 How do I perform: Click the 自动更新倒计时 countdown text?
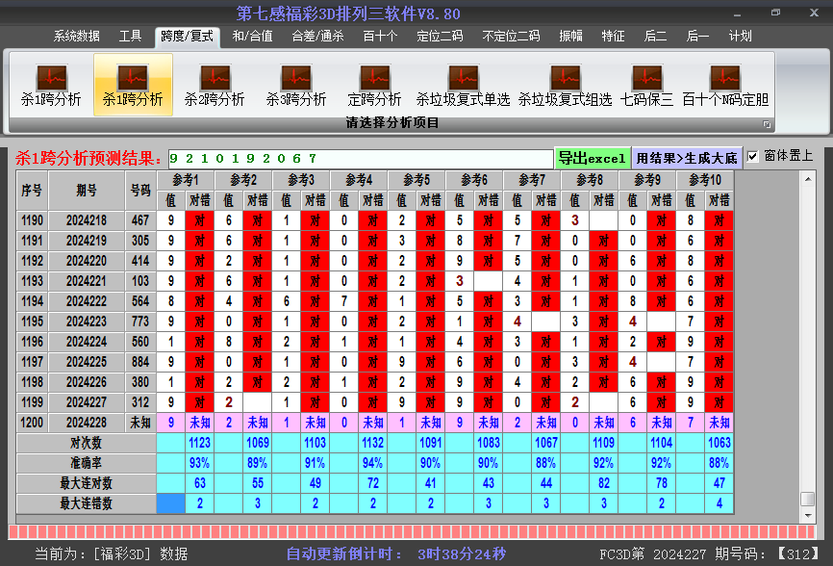tap(395, 554)
